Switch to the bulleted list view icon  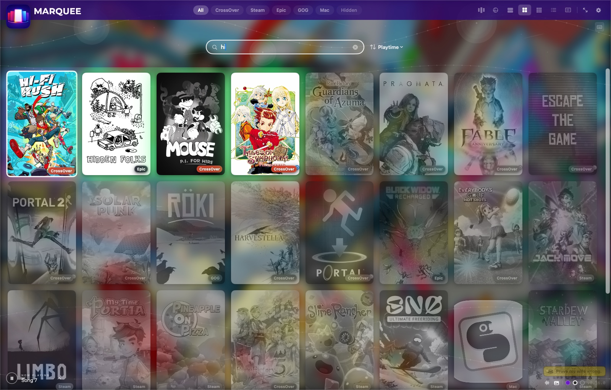pyautogui.click(x=554, y=10)
